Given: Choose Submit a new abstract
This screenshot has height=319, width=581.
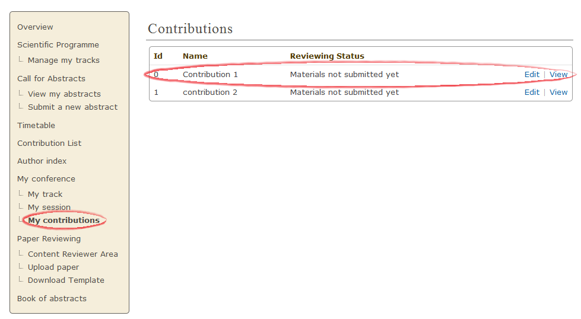Looking at the screenshot, I should pos(72,107).
